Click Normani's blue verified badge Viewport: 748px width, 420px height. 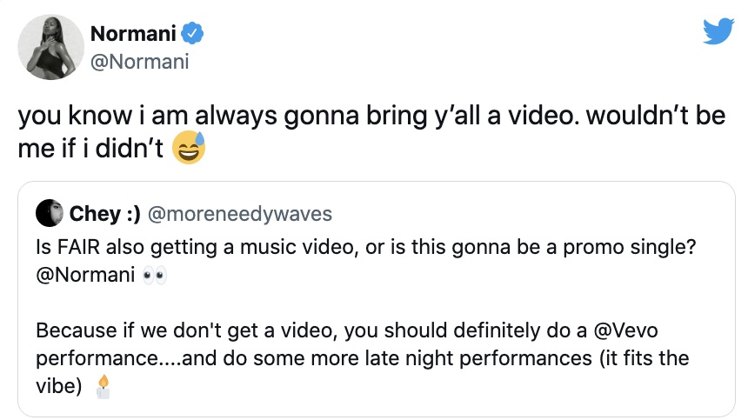click(x=193, y=35)
